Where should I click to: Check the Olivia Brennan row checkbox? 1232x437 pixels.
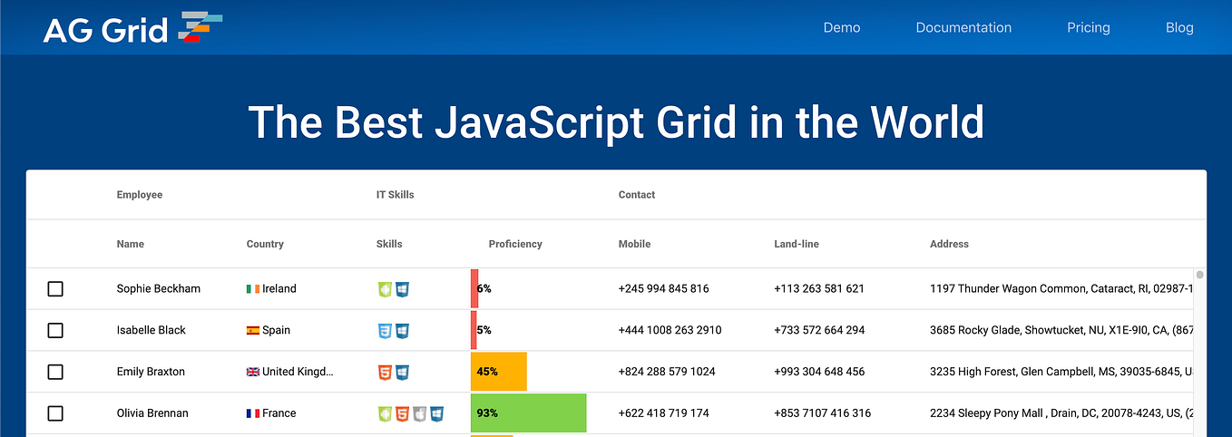point(55,413)
